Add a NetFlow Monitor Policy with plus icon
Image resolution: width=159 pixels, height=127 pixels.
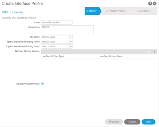[x=155, y=52]
